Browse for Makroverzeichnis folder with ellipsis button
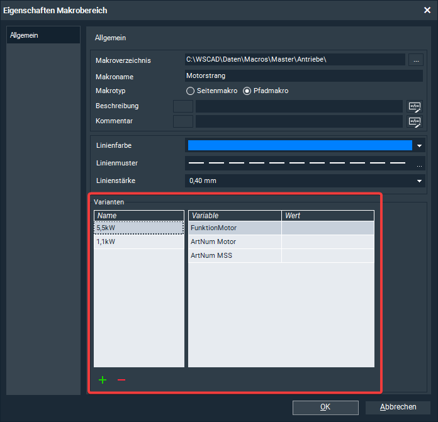438x422 pixels. (415, 60)
